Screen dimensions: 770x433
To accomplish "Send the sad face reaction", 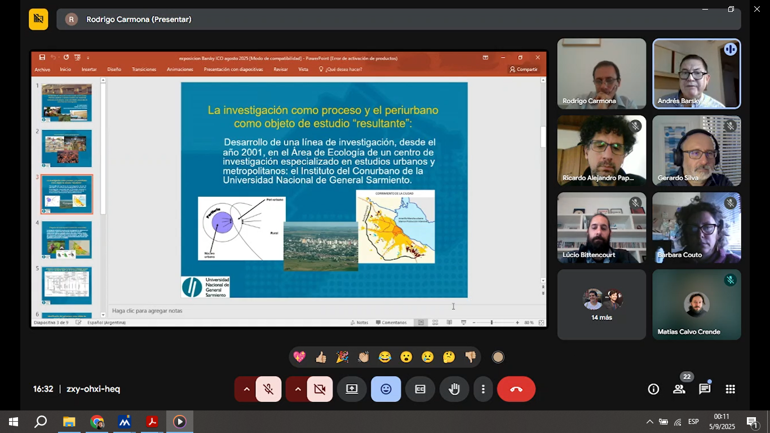I will 428,357.
